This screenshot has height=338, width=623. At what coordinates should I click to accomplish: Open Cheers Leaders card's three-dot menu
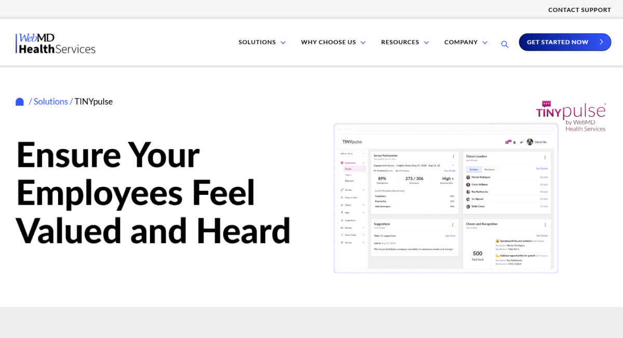545,157
